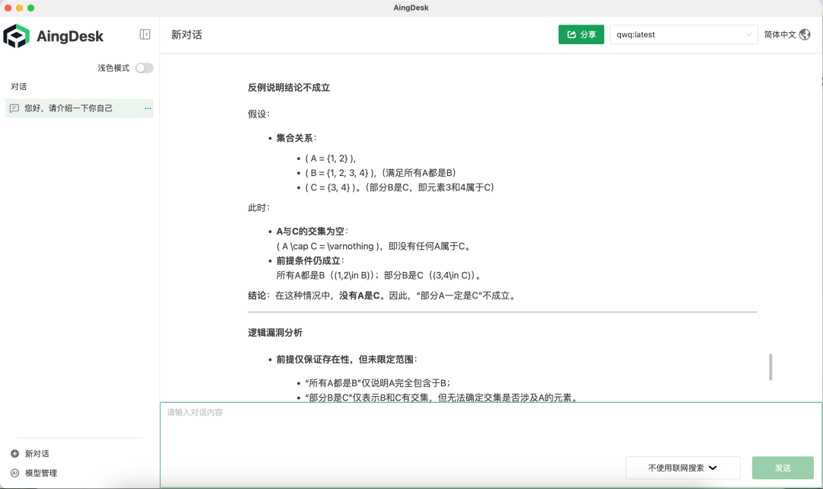
Task: Collapse the sidebar panel icon
Action: click(145, 34)
